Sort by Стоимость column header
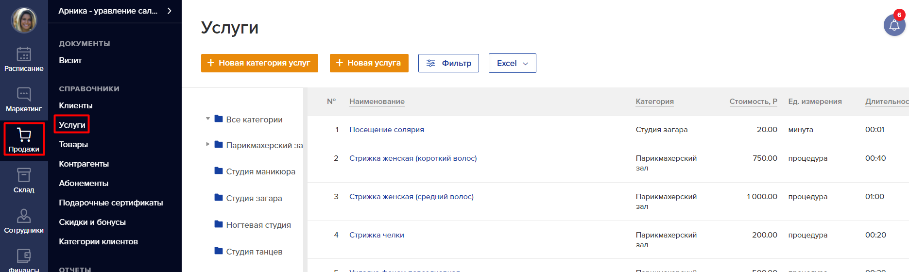 [753, 102]
